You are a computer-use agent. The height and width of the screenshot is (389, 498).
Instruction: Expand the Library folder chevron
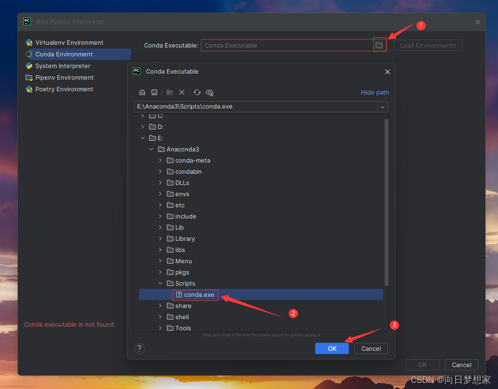pos(160,239)
